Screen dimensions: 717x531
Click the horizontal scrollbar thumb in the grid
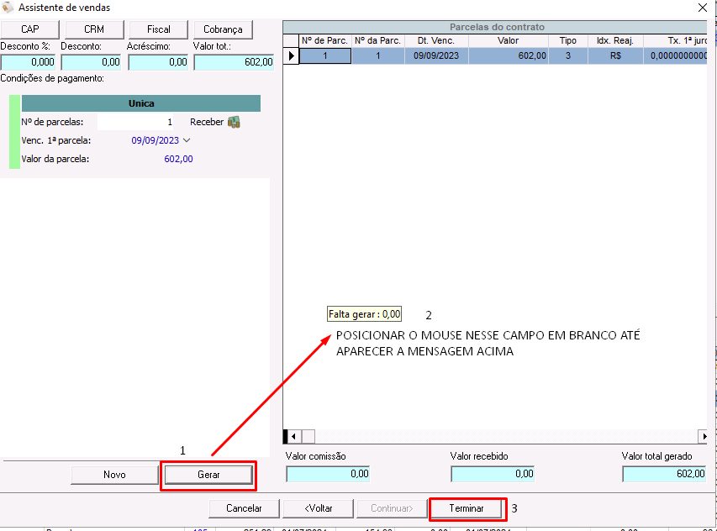(308, 436)
